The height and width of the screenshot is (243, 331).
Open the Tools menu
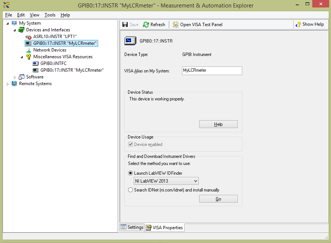pos(50,15)
